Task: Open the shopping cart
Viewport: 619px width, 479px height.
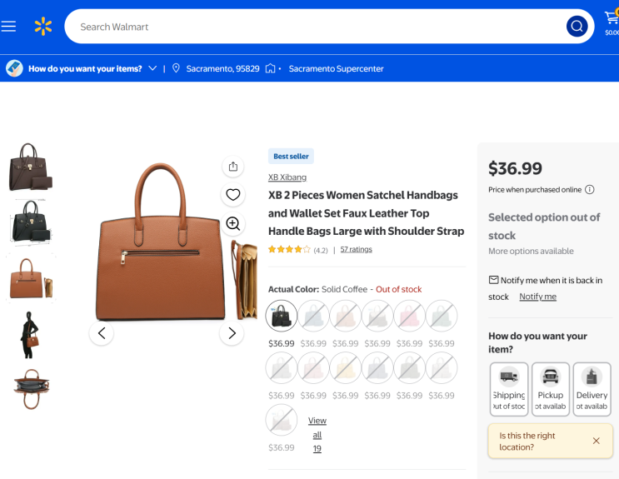Action: click(x=611, y=21)
